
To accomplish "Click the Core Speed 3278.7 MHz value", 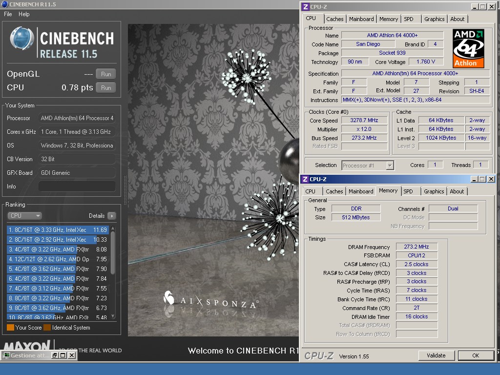I will [364, 120].
